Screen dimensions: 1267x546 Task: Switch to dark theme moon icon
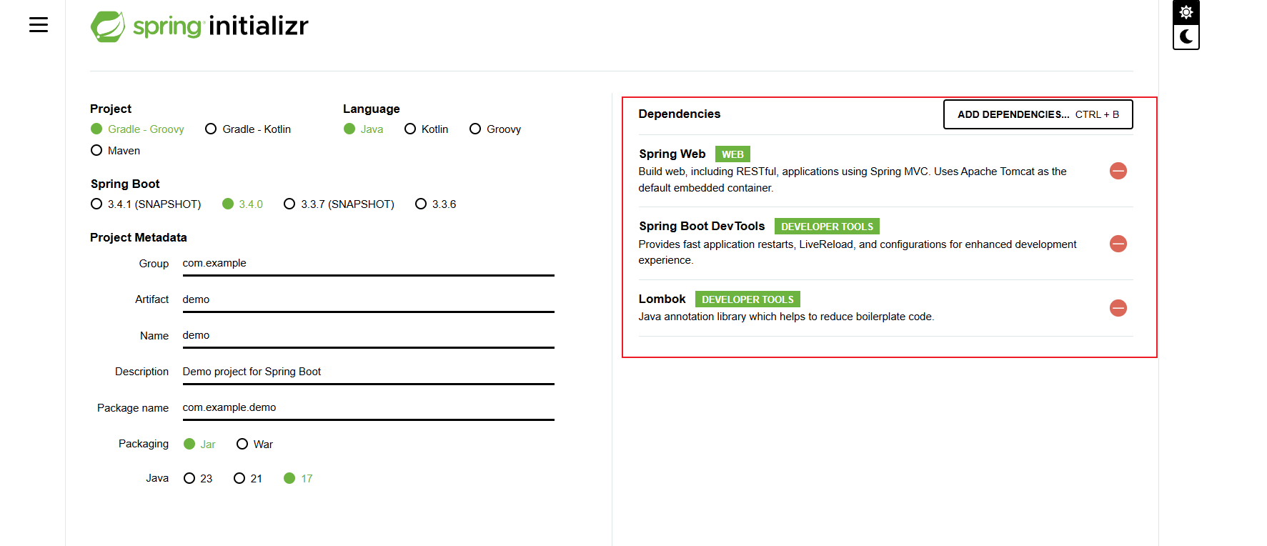tap(1186, 36)
